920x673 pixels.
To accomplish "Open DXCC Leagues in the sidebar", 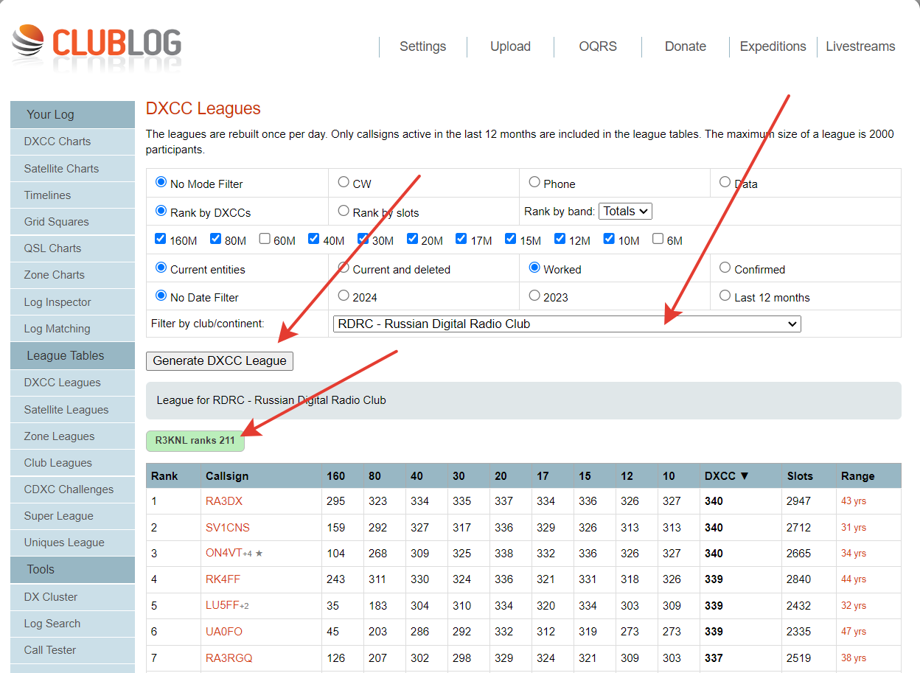I will pos(72,383).
